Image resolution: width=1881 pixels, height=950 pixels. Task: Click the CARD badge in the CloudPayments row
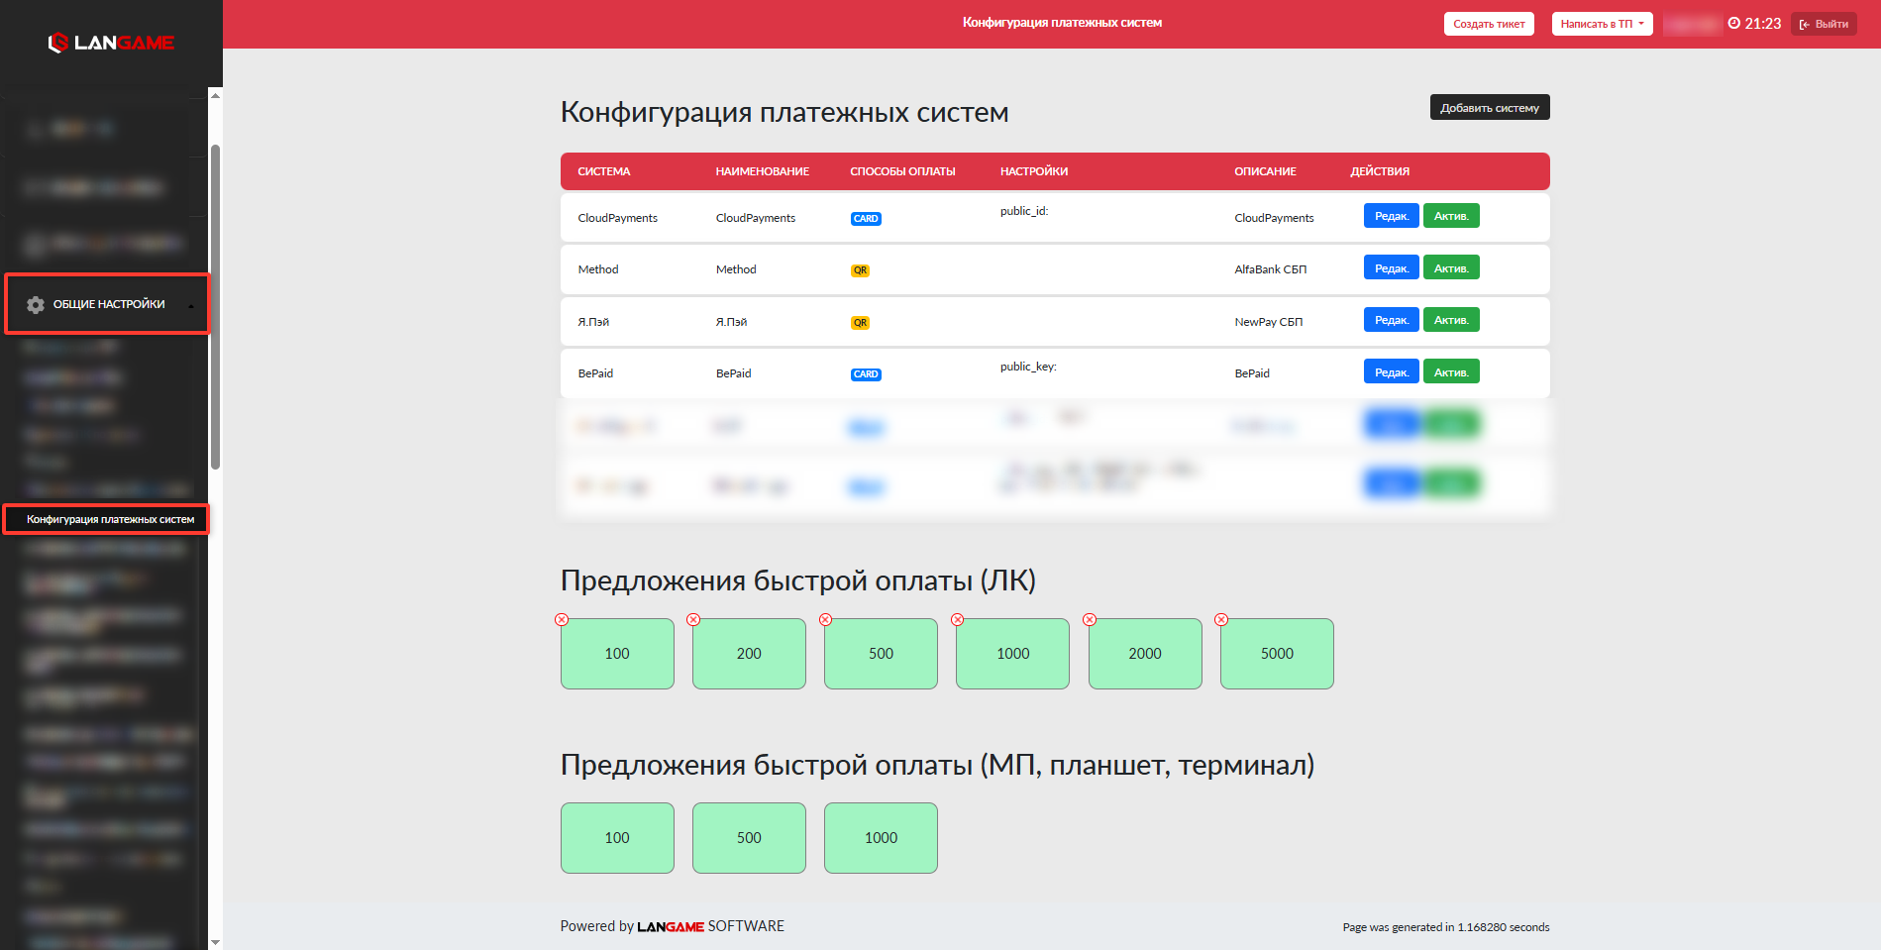(x=866, y=219)
